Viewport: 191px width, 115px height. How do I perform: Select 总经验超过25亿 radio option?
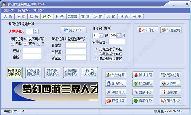[96, 59]
